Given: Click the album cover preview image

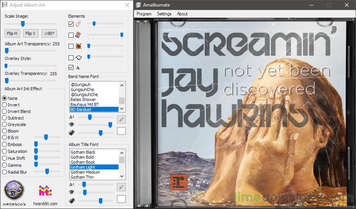Looking at the screenshot, I should point(252,113).
